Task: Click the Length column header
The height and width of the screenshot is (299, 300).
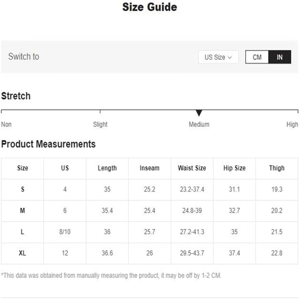Action: (x=107, y=168)
